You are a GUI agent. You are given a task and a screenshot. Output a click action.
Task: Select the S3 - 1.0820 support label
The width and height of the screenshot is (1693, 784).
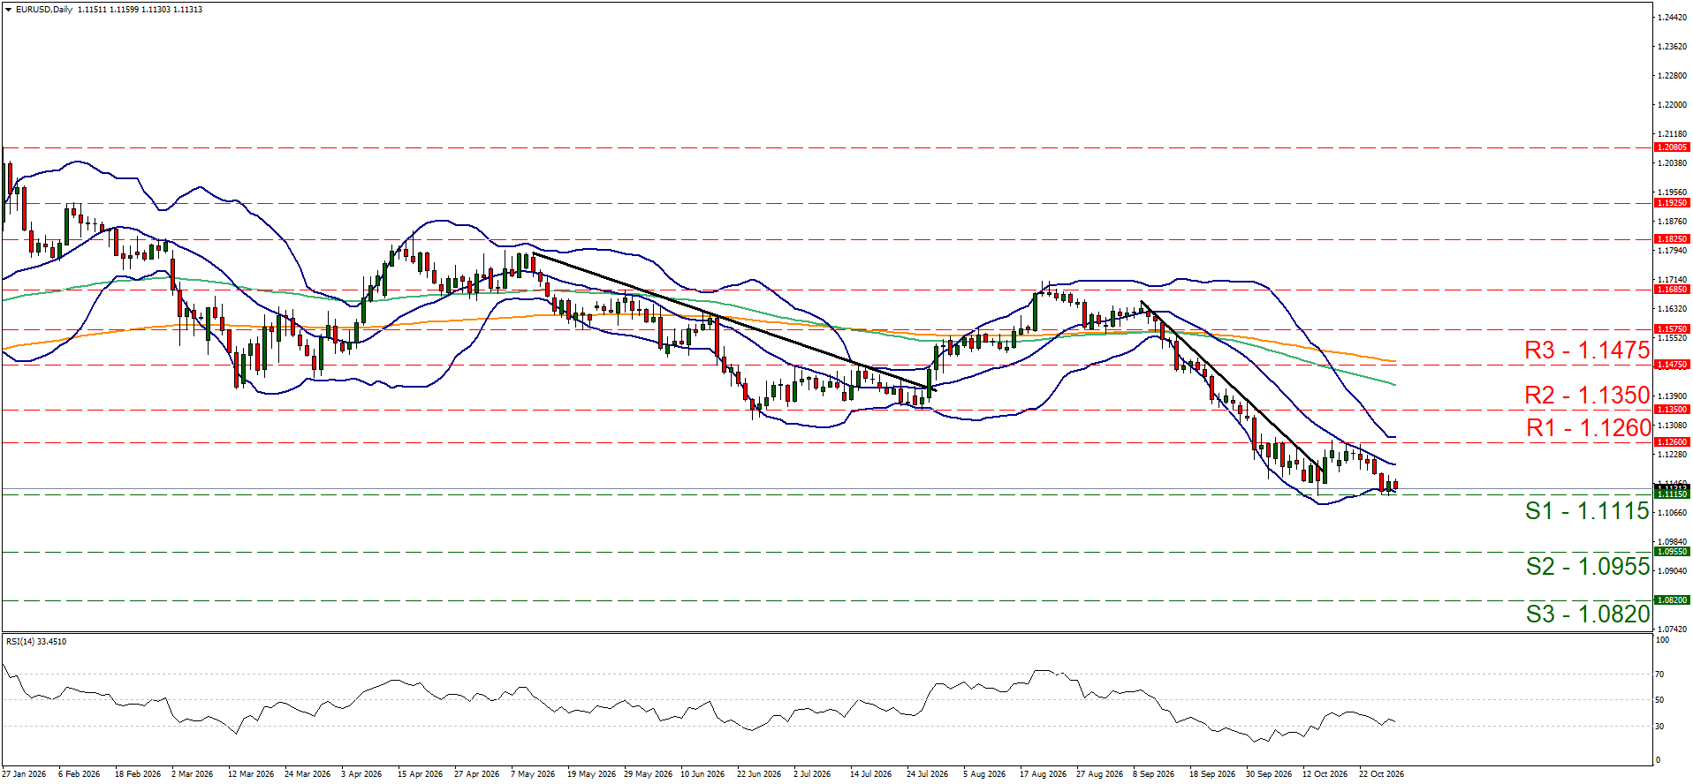tap(1587, 614)
